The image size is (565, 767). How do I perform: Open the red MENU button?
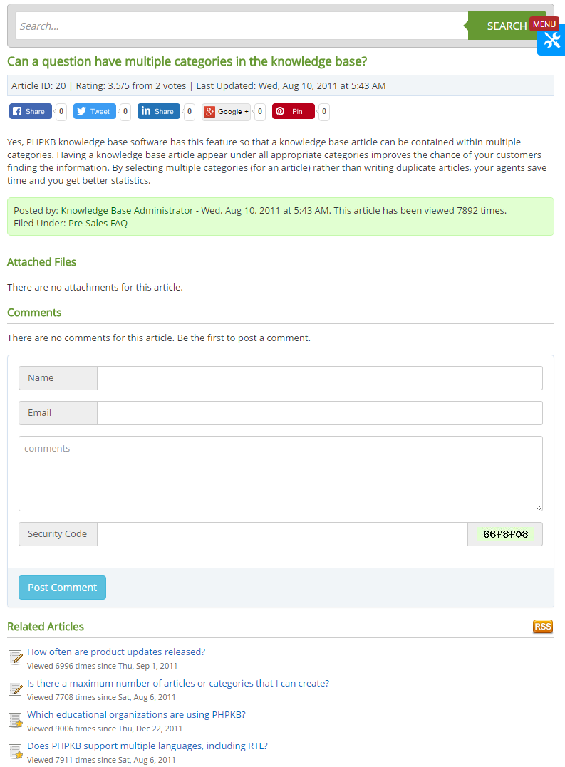click(544, 24)
